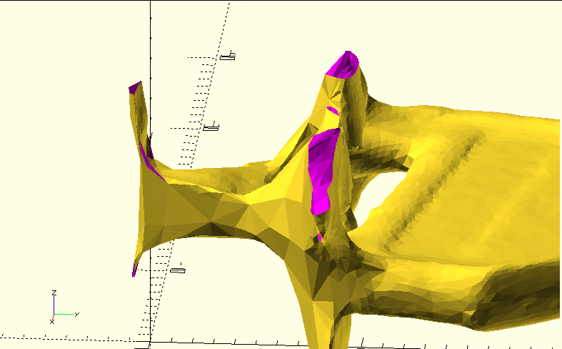Click the purple tip atop the left spike
This screenshot has width=562, height=349.
(134, 88)
